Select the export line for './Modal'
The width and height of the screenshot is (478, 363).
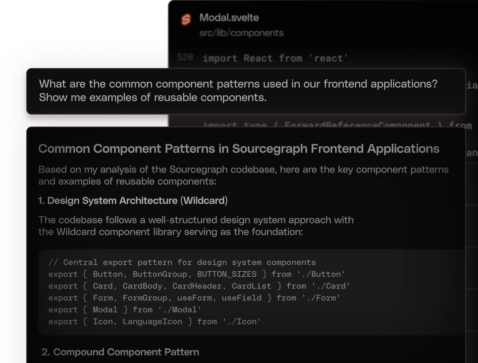[125, 310]
